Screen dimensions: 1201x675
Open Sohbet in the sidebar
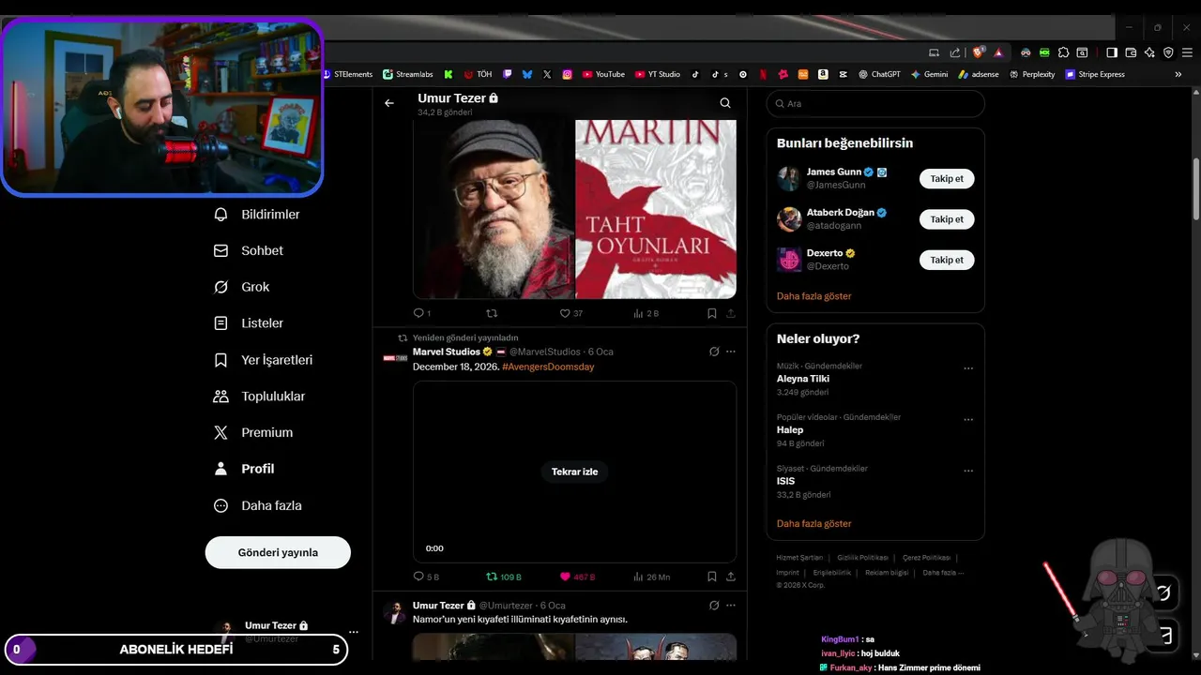(249, 250)
